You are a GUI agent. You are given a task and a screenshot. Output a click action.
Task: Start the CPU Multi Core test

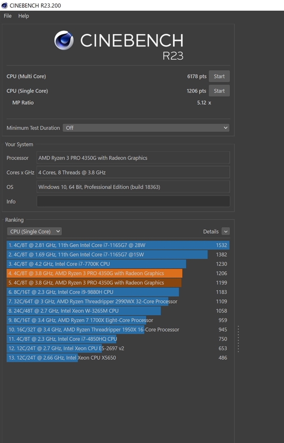coord(219,77)
